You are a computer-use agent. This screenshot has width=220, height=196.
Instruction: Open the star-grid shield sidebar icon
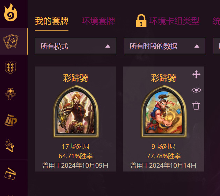pyautogui.click(x=10, y=68)
